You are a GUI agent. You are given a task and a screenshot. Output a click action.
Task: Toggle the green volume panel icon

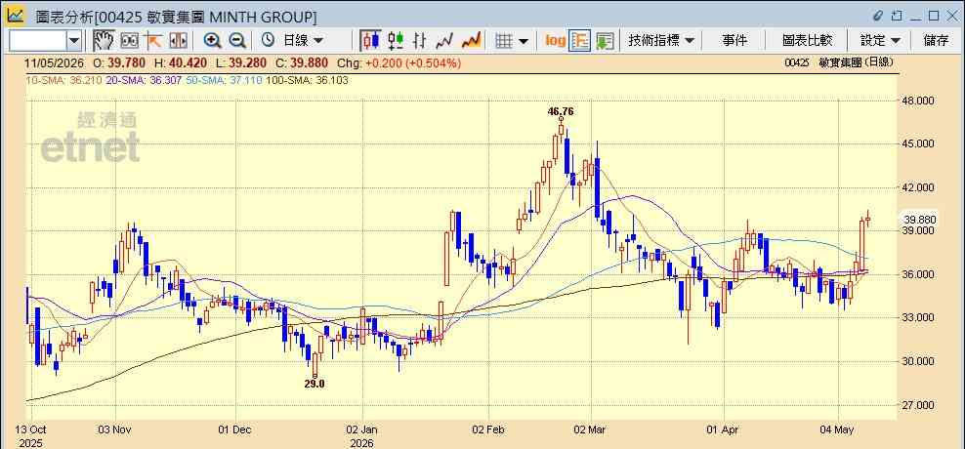point(605,41)
